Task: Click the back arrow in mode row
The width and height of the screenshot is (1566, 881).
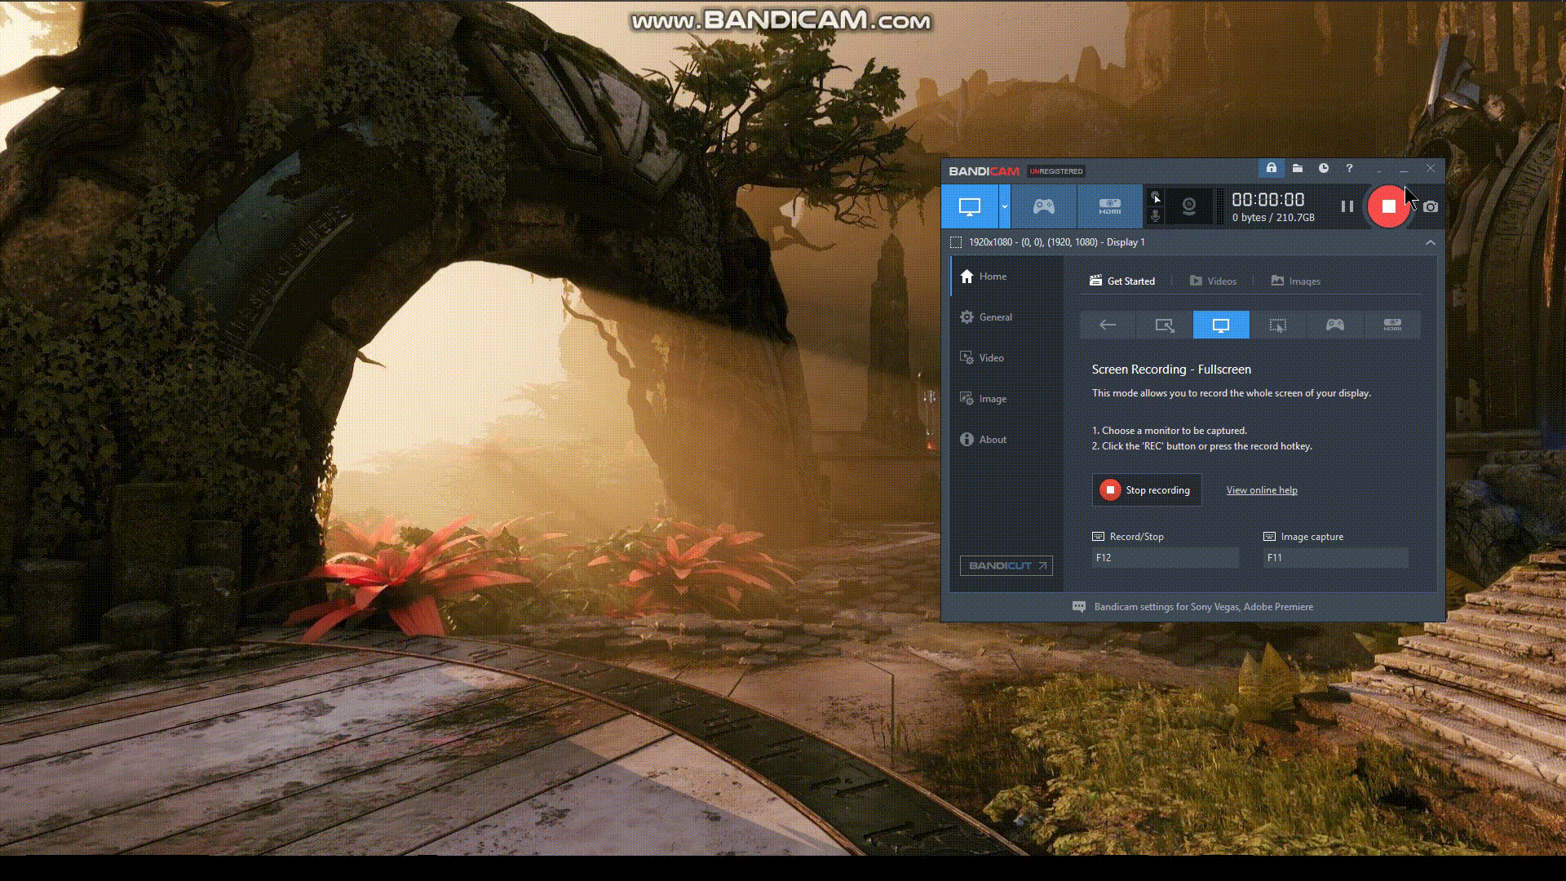Action: (x=1108, y=325)
